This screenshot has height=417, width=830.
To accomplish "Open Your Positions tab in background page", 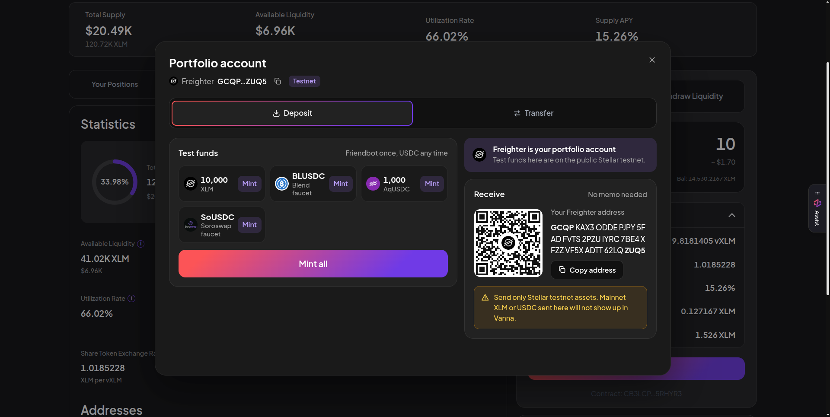I will 115,84.
